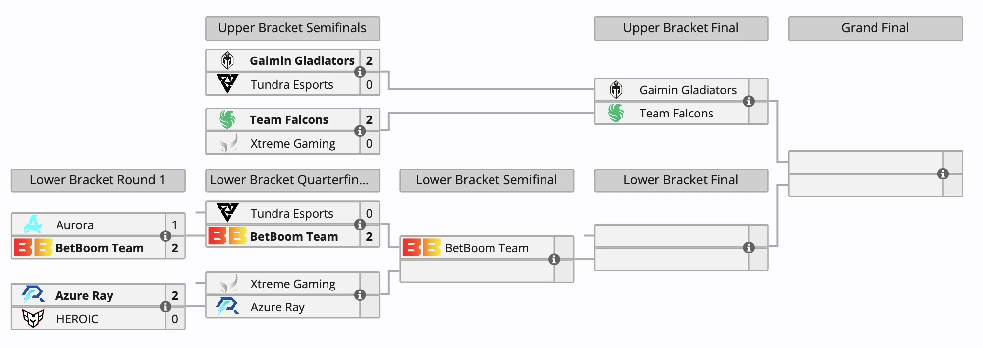The image size is (983, 348).
Task: Open info icon for Upper Bracket Final match
Action: pos(749,102)
